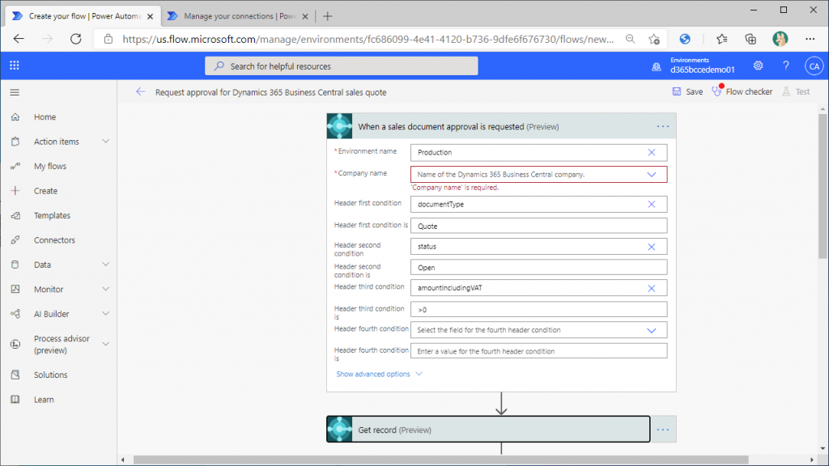Image resolution: width=829 pixels, height=466 pixels.
Task: Expand the Data submenu chevron
Action: click(106, 265)
